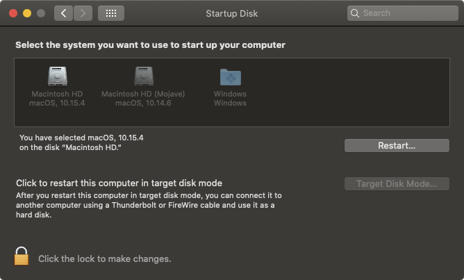
Task: Go back with the left chevron
Action: (x=63, y=13)
